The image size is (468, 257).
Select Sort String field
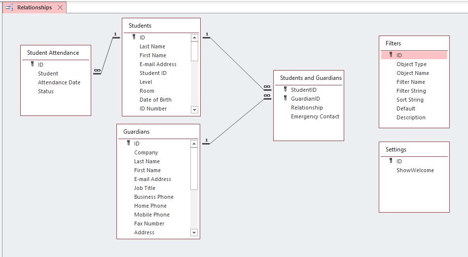410,100
